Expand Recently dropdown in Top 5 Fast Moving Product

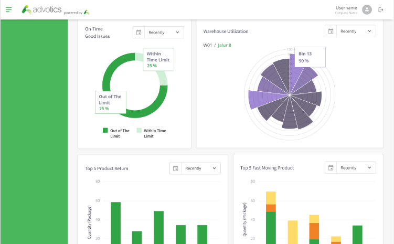pyautogui.click(x=356, y=167)
